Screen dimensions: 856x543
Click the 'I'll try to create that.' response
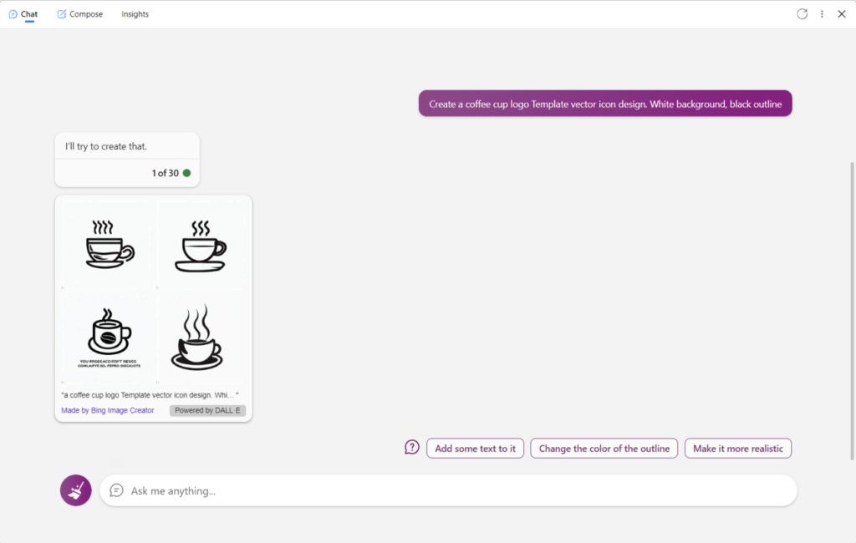[x=106, y=146]
